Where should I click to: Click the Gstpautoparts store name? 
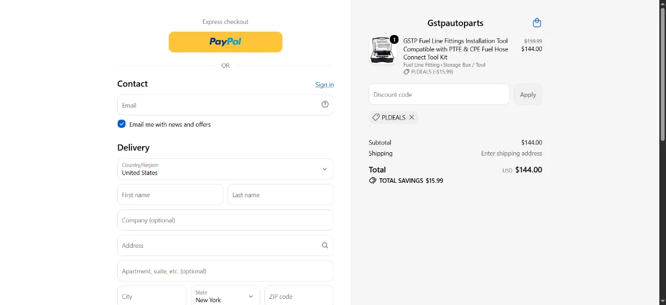click(456, 23)
